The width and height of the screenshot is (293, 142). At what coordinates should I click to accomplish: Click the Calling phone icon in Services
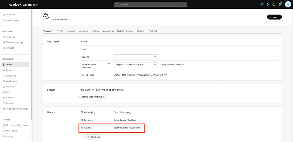(x=4, y=136)
